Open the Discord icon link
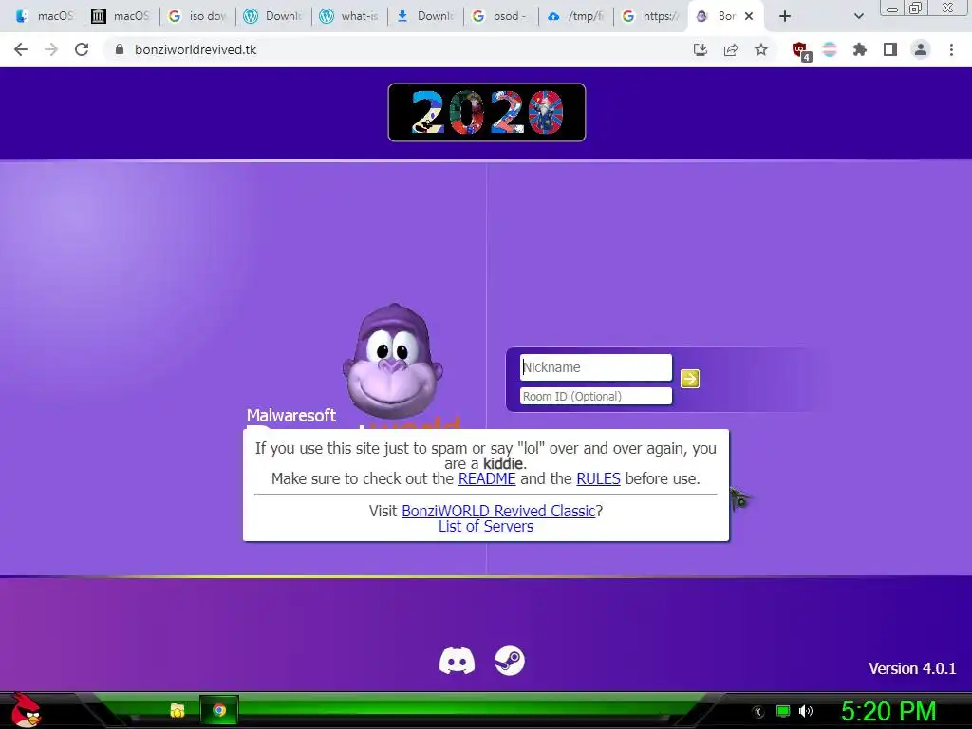 (x=457, y=661)
